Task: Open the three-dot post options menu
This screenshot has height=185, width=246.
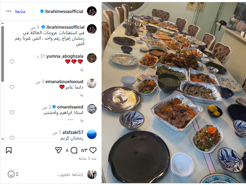Action: tap(9, 11)
